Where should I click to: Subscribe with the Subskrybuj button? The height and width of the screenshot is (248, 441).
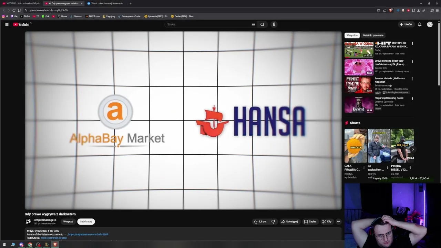[86, 221]
